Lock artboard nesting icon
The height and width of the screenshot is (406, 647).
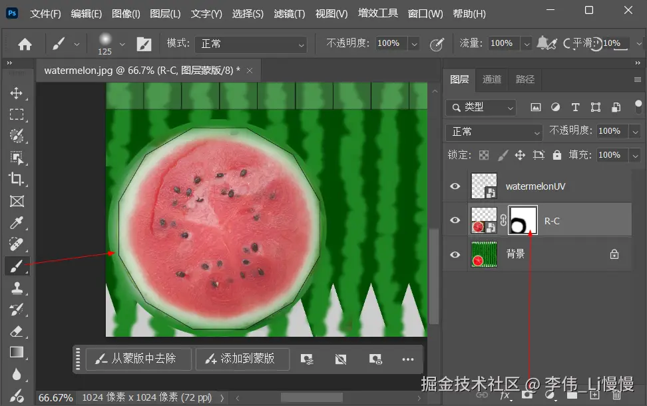coord(539,155)
